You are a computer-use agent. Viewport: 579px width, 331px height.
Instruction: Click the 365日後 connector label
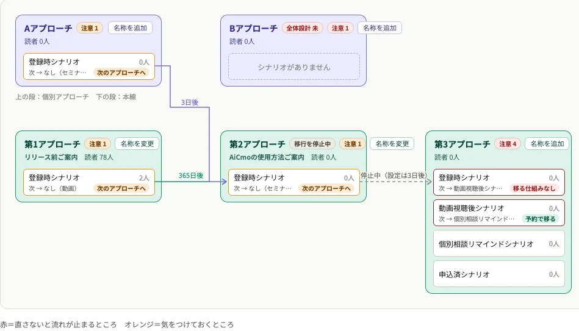tap(191, 176)
